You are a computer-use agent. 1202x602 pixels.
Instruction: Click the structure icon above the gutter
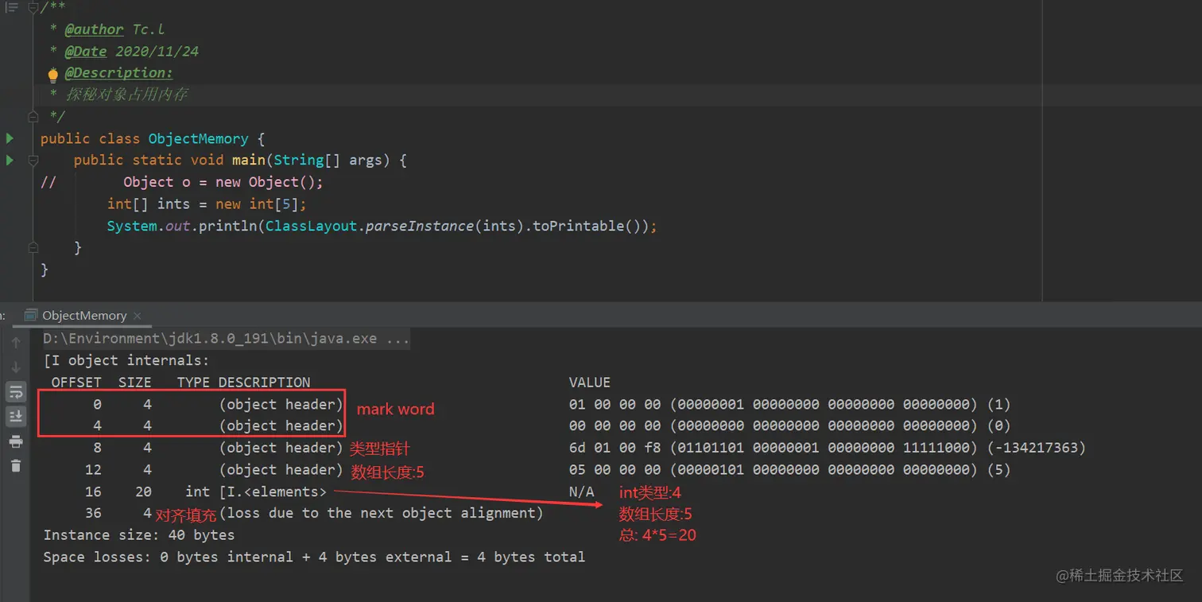[11, 7]
